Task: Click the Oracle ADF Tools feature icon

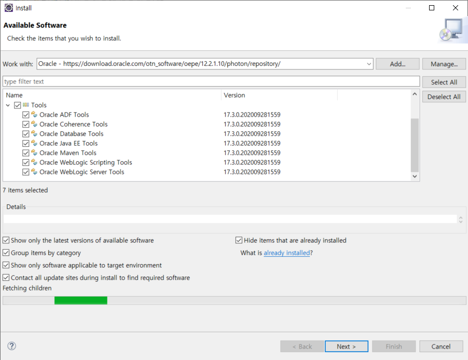Action: click(34, 115)
